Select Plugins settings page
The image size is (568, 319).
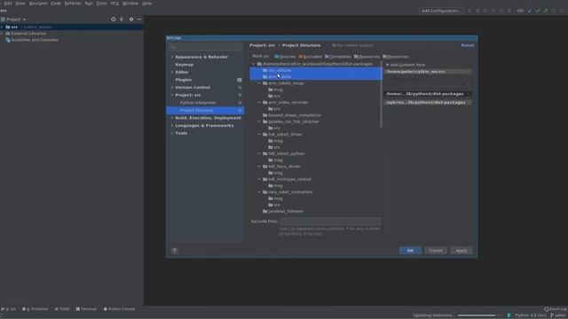point(184,80)
